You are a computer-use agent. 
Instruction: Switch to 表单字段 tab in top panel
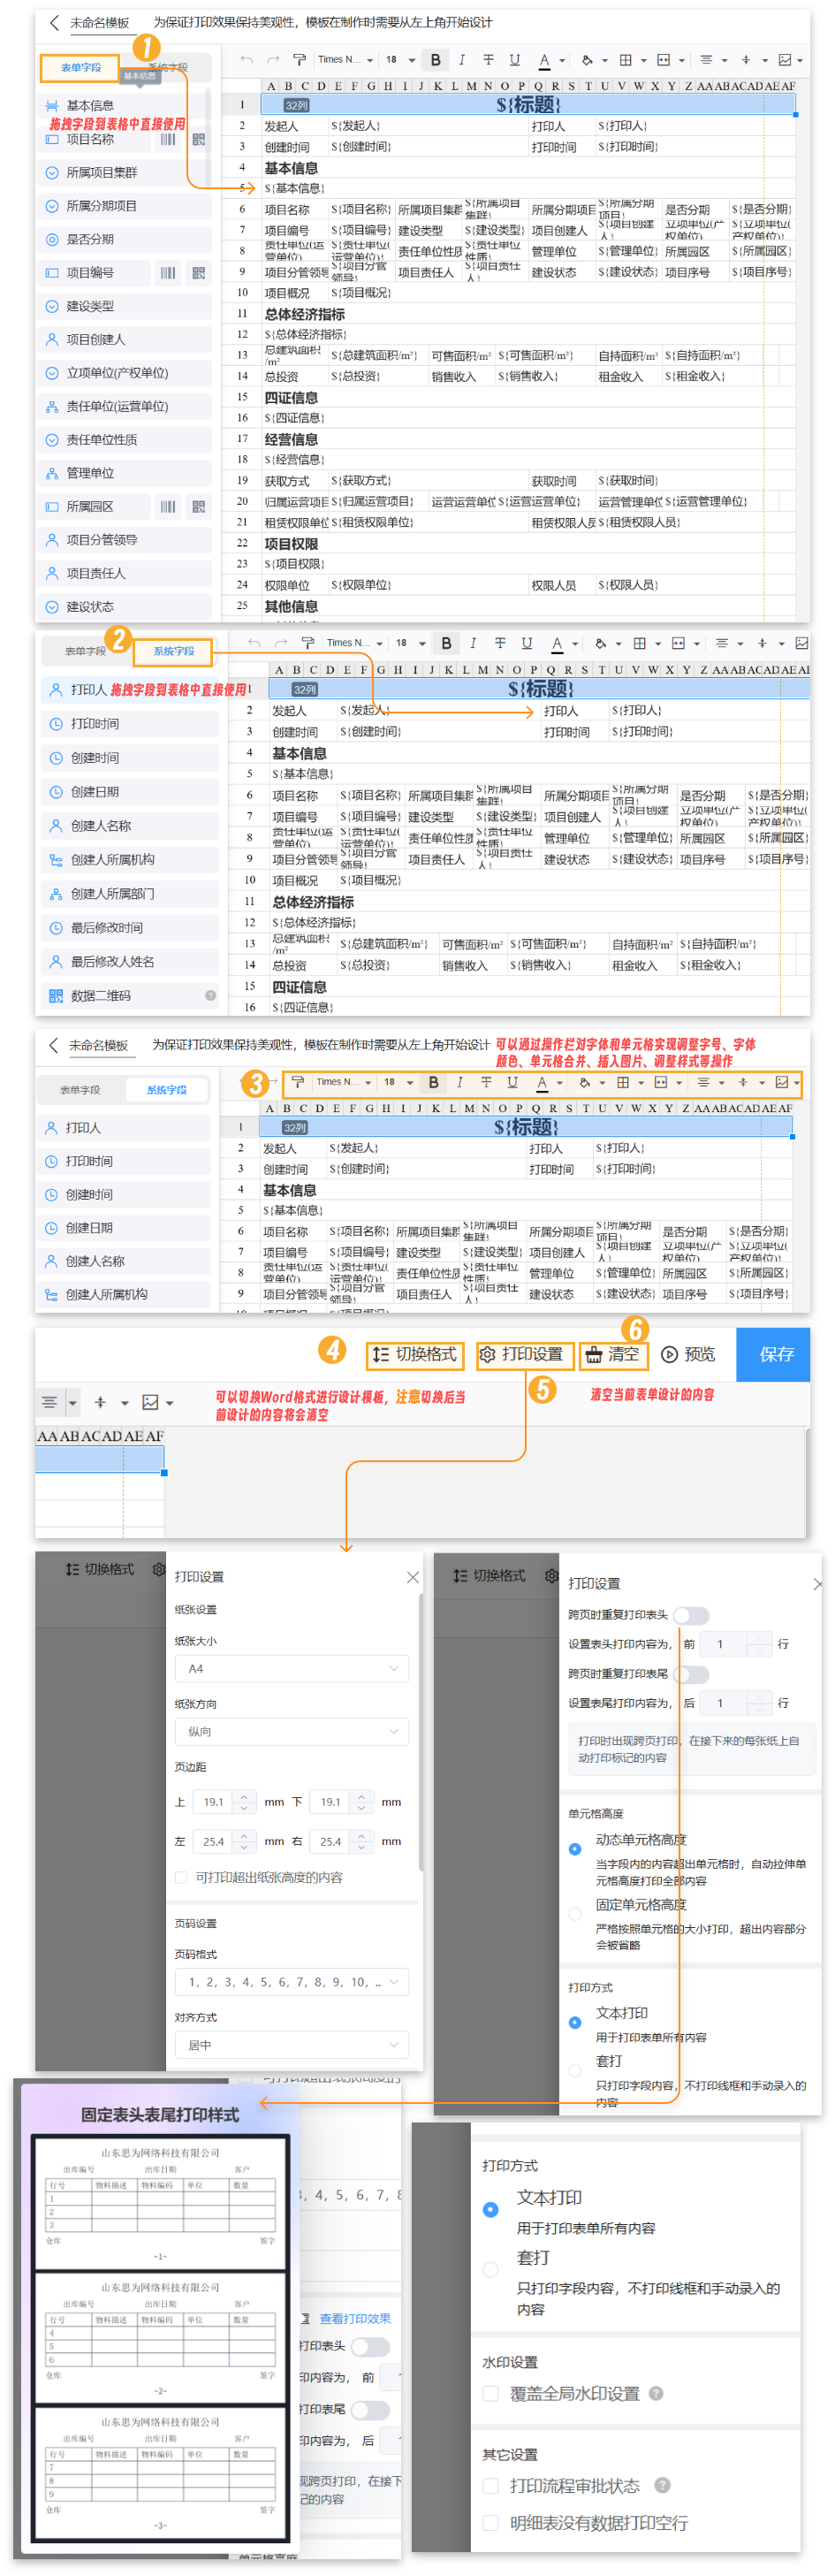tap(81, 68)
